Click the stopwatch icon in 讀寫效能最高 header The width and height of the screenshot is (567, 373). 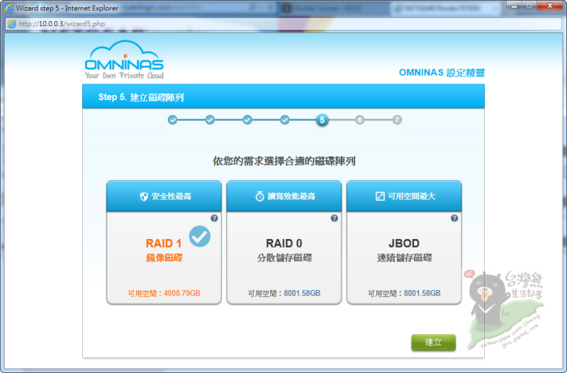pyautogui.click(x=259, y=196)
